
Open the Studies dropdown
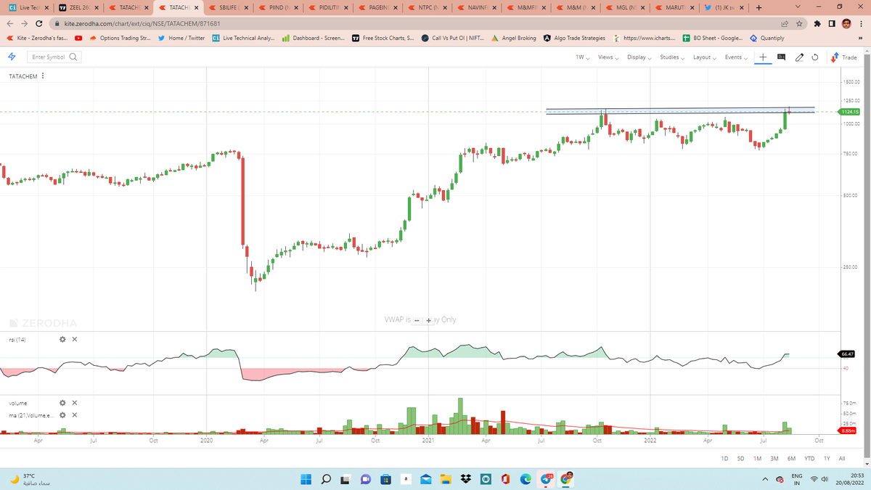[672, 57]
